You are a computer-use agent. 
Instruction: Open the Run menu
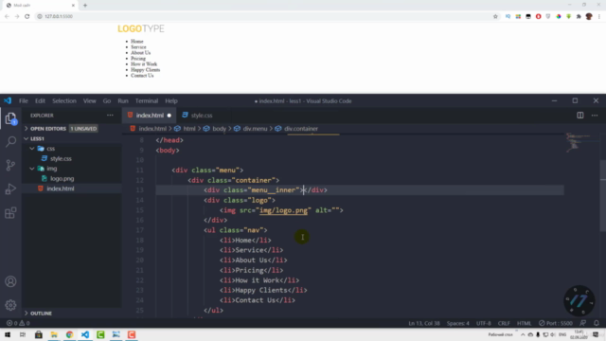tap(123, 101)
